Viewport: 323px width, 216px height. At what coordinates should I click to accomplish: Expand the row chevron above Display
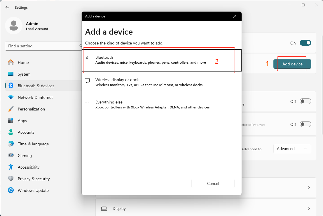click(x=309, y=188)
